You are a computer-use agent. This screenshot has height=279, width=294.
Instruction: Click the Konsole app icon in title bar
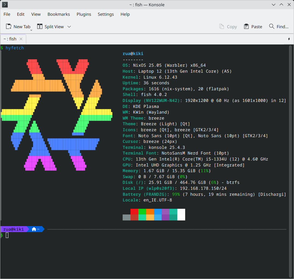[5, 5]
